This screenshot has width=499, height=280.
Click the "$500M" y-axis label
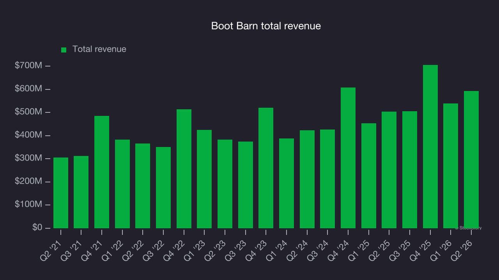28,112
